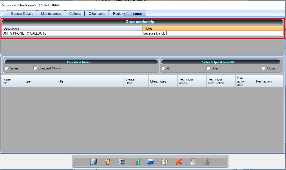Open the building icon in bottom toolbar
This screenshot has width=286, height=170.
tap(122, 162)
